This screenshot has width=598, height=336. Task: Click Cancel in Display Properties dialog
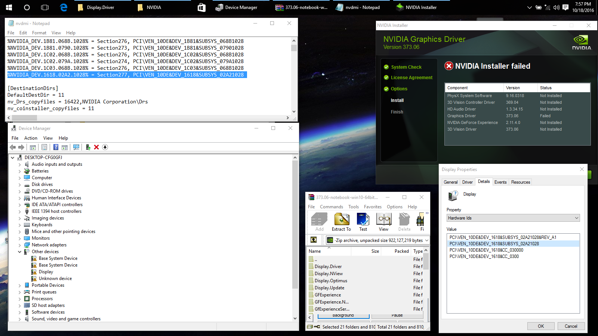(571, 326)
